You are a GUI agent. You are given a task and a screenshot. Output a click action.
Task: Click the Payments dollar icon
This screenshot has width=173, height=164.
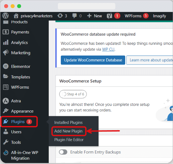(x=6, y=32)
